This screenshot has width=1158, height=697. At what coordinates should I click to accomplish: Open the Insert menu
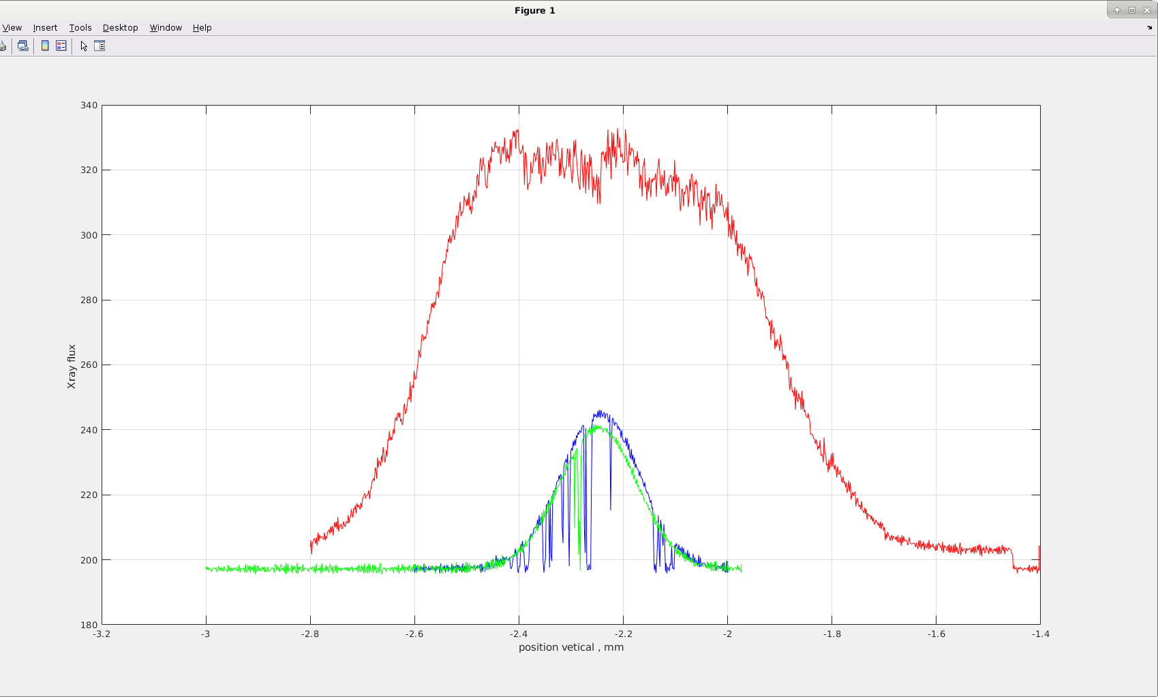click(45, 28)
